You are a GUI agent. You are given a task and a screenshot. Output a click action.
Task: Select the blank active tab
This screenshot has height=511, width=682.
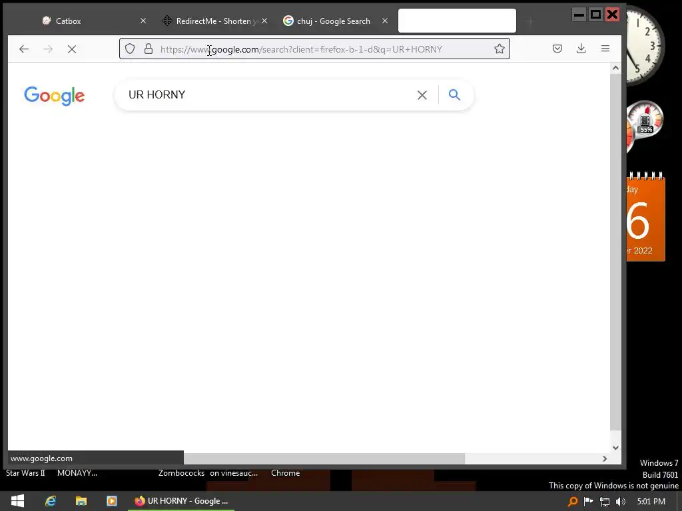[x=457, y=21]
